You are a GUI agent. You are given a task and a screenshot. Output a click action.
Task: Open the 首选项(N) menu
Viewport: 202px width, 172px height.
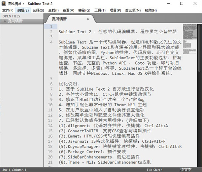coord(133,10)
